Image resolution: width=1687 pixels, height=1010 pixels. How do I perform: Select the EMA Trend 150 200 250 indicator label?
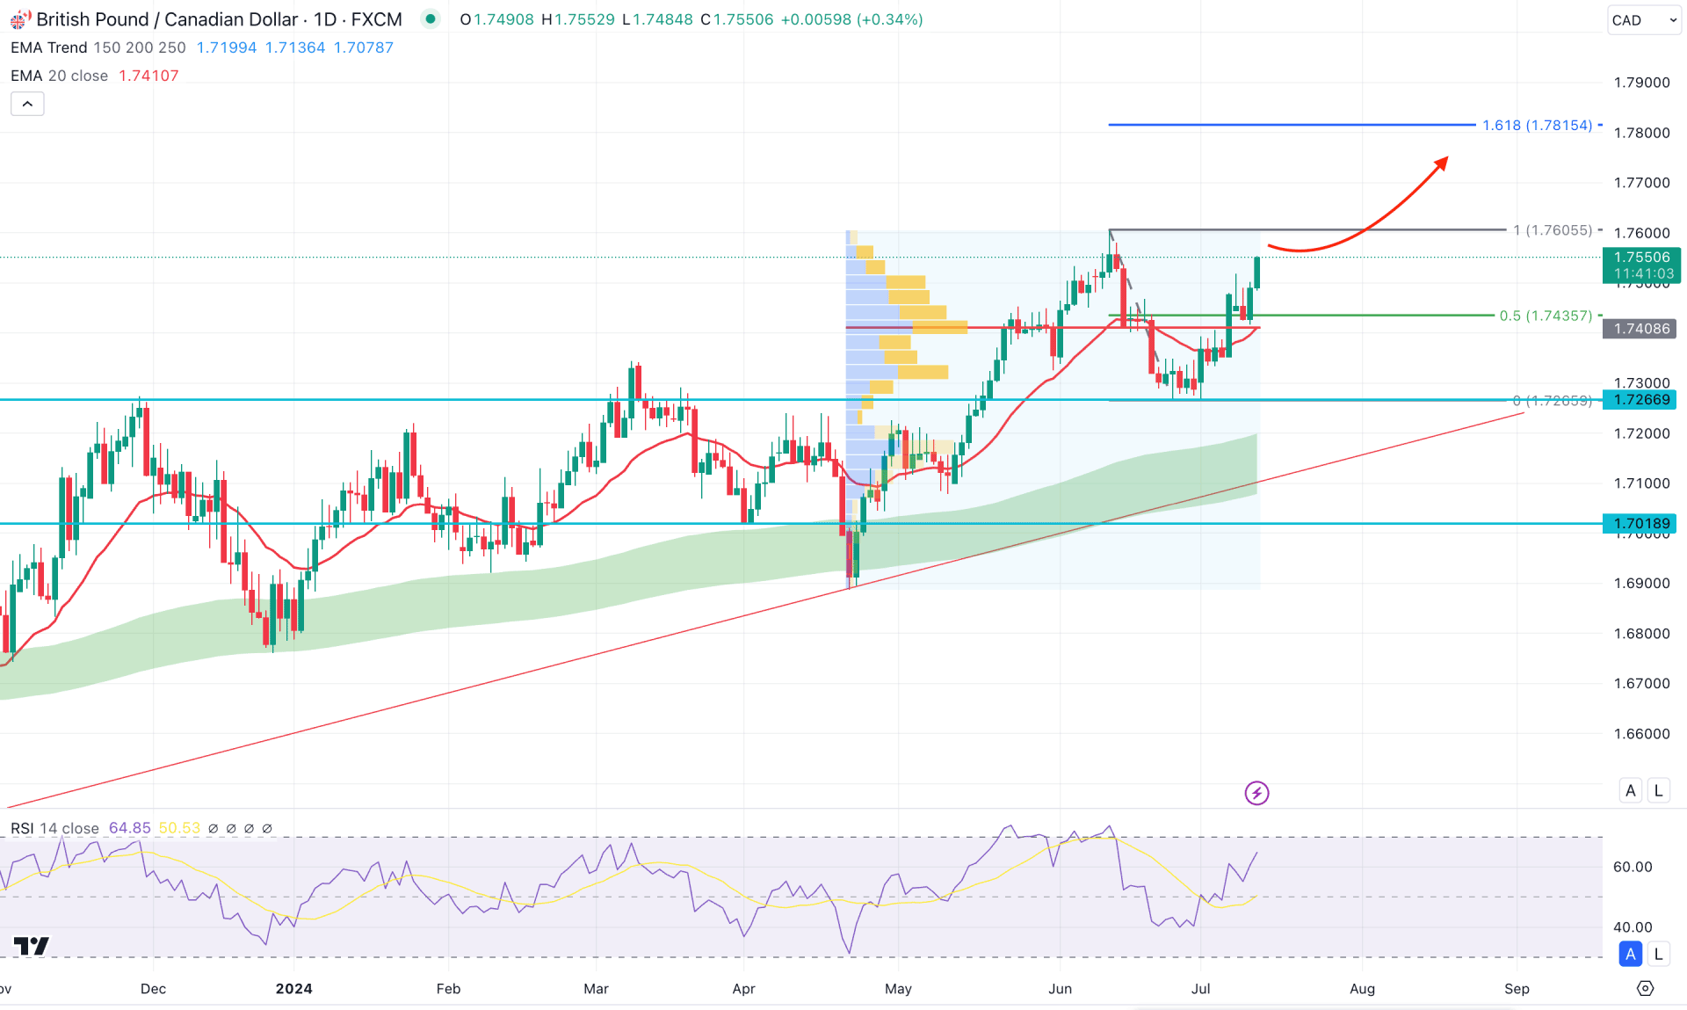point(98,47)
